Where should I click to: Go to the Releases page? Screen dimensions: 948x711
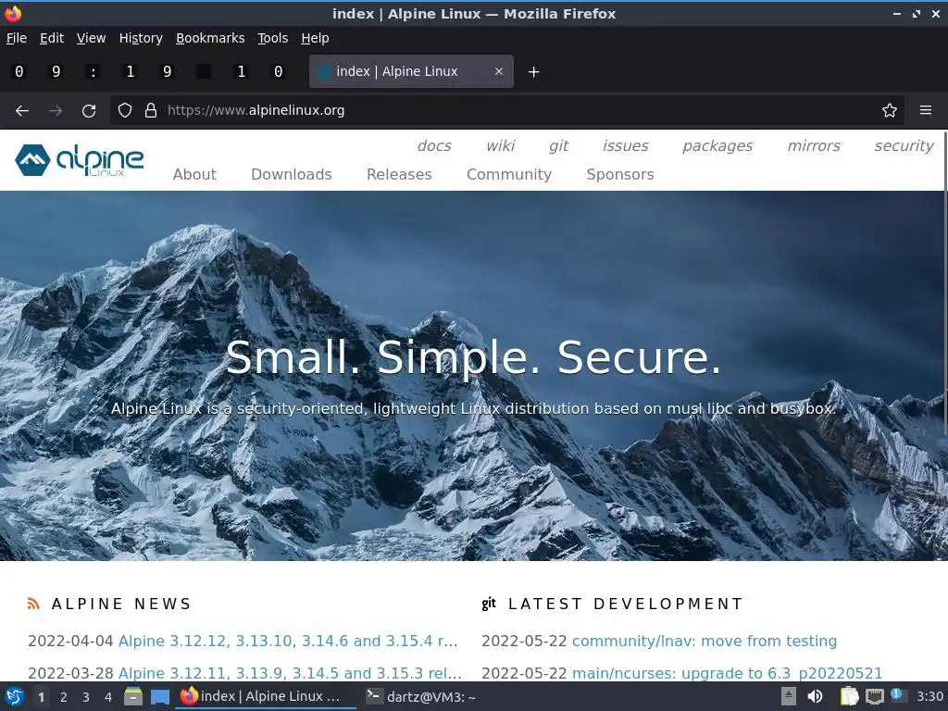[399, 175]
